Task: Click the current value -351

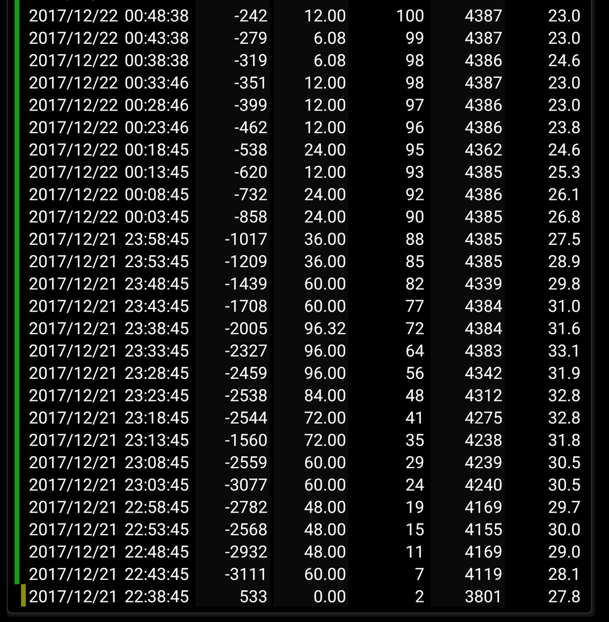Action: pos(250,83)
